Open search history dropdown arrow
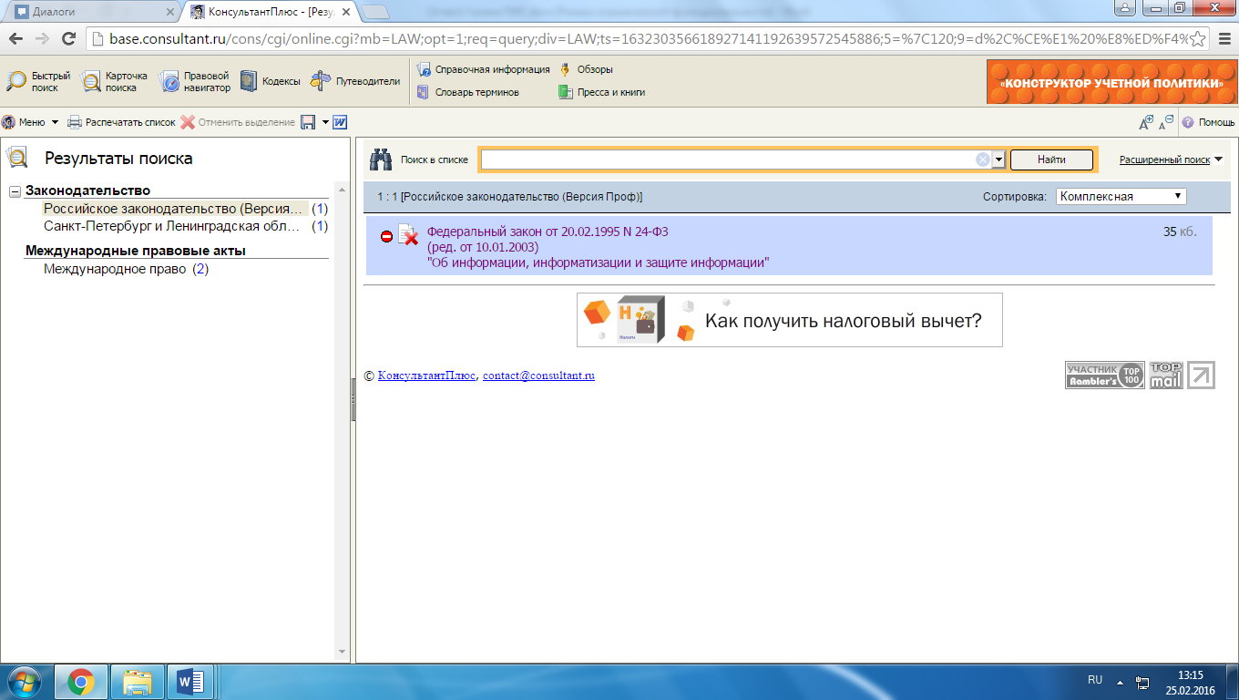The image size is (1239, 700). [998, 160]
